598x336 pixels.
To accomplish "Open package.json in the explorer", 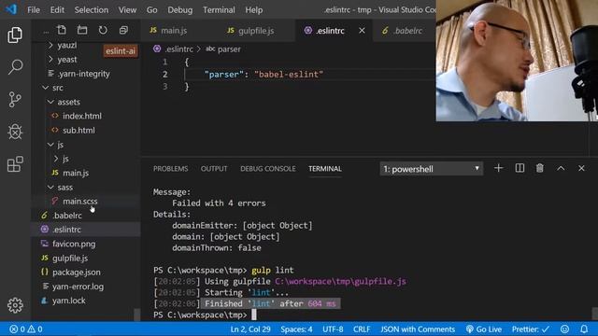I will click(x=77, y=273).
